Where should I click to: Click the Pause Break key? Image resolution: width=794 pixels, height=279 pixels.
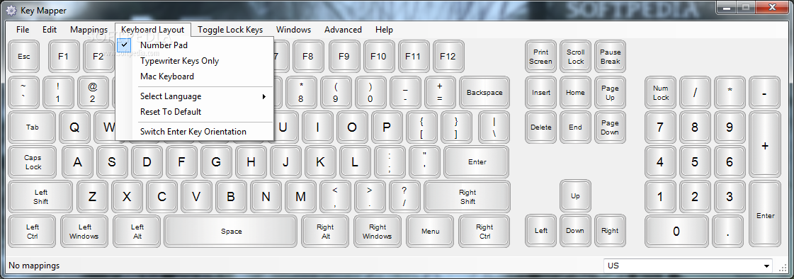610,56
